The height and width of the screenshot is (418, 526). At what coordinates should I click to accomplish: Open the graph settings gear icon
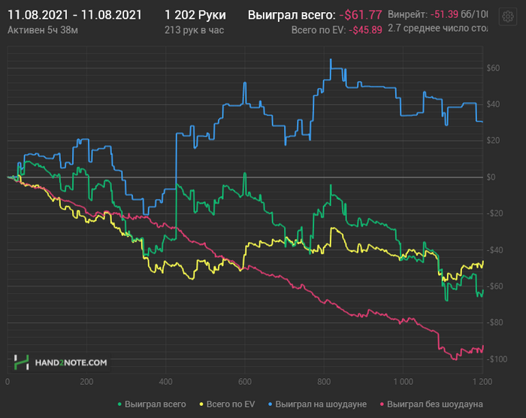(x=508, y=16)
